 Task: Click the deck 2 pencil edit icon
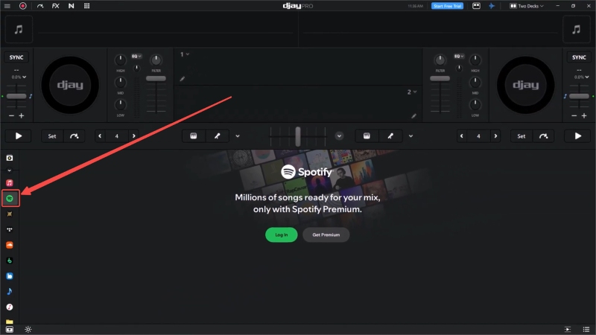click(414, 116)
